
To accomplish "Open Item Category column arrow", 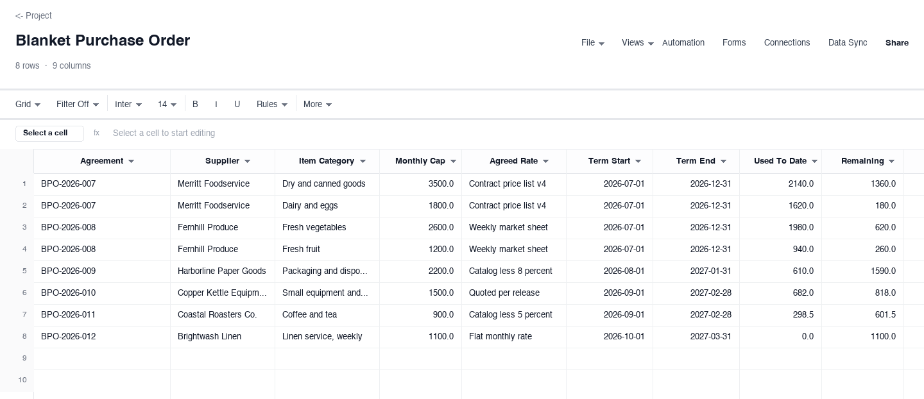I will tap(363, 162).
